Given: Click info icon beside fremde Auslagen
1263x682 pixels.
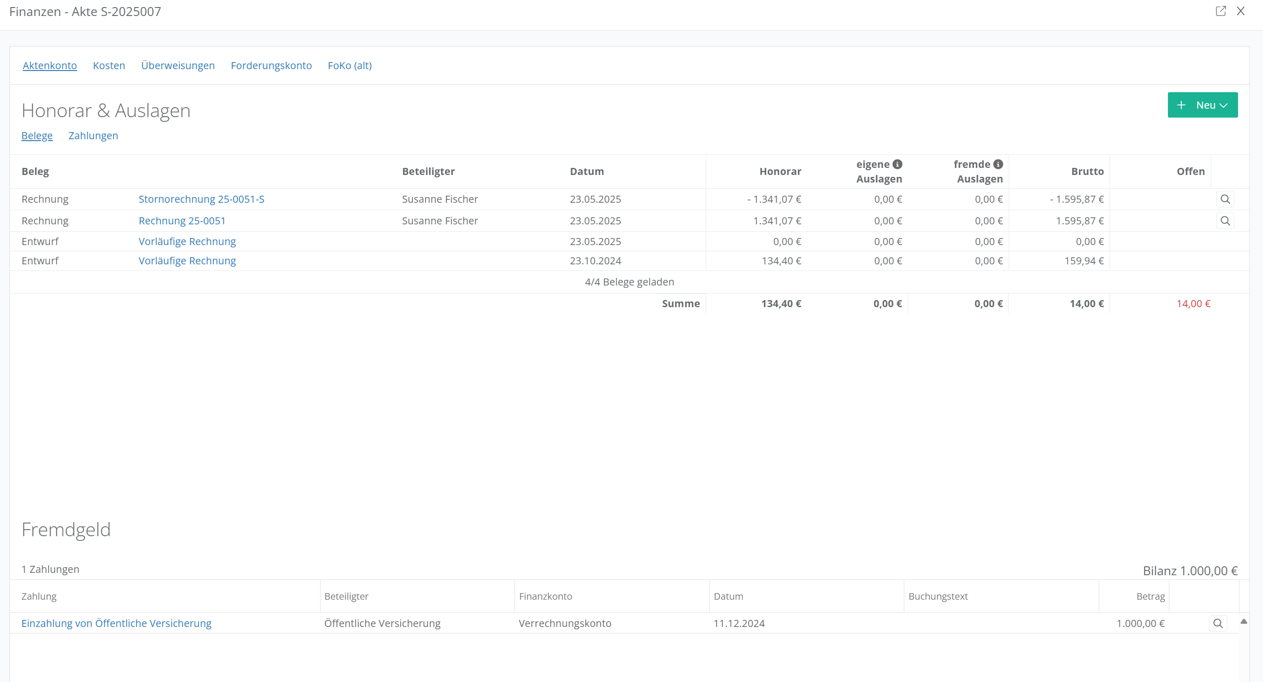Looking at the screenshot, I should (998, 164).
